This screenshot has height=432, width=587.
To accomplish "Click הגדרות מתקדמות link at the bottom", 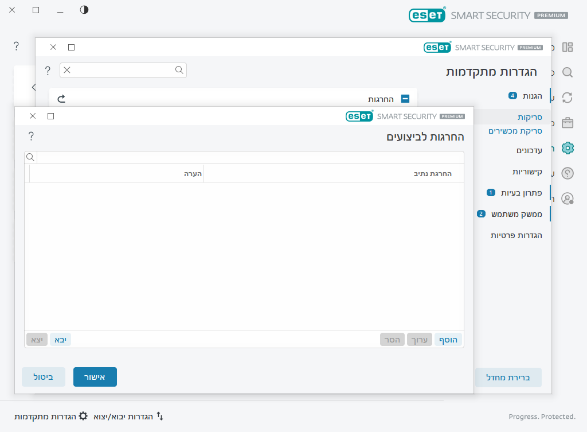I will pyautogui.click(x=45, y=417).
